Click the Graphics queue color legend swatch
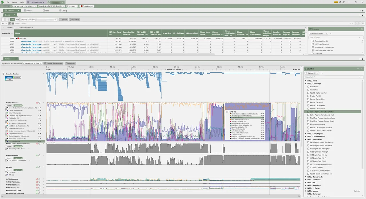Screen dimensions: 366x199 [x=9, y=77]
